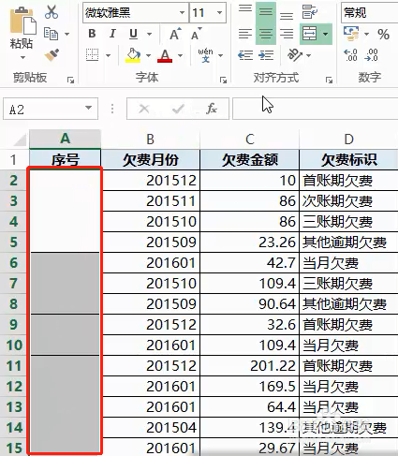Align text left
Viewport: 398px width, 456px height.
click(245, 34)
